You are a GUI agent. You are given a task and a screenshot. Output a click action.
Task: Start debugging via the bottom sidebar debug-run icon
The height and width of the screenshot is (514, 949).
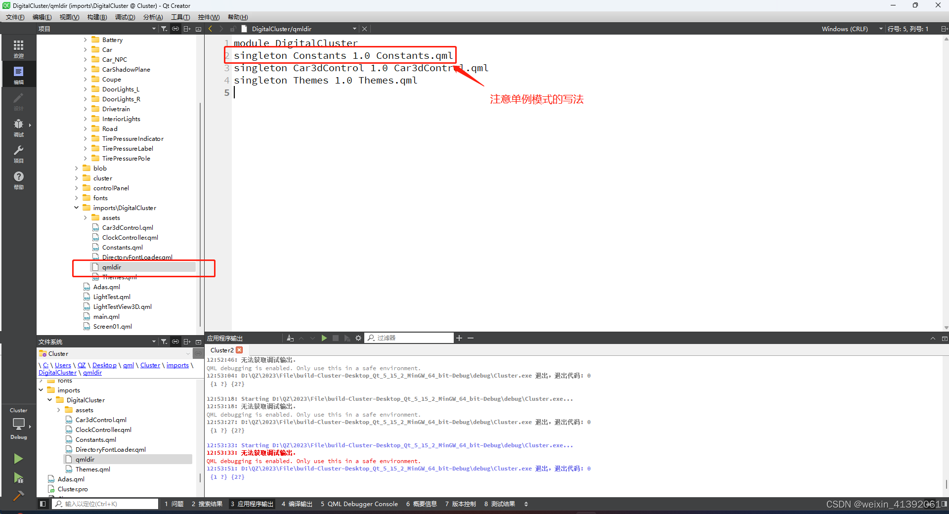[18, 478]
